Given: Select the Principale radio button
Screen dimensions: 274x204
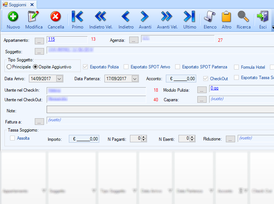Looking at the screenshot, I should (9, 67).
